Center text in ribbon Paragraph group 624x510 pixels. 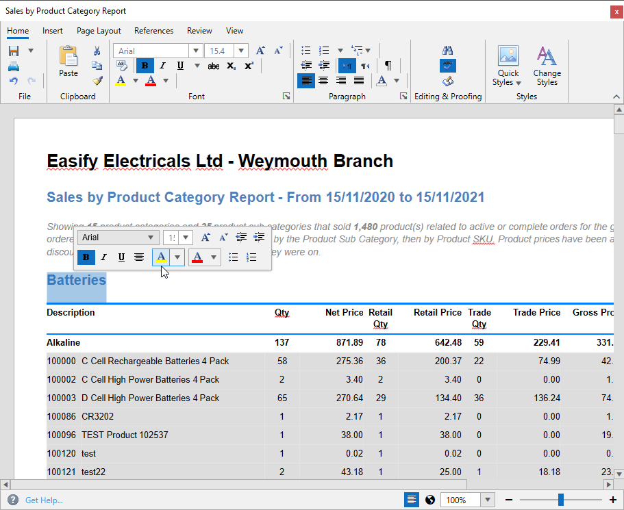323,81
